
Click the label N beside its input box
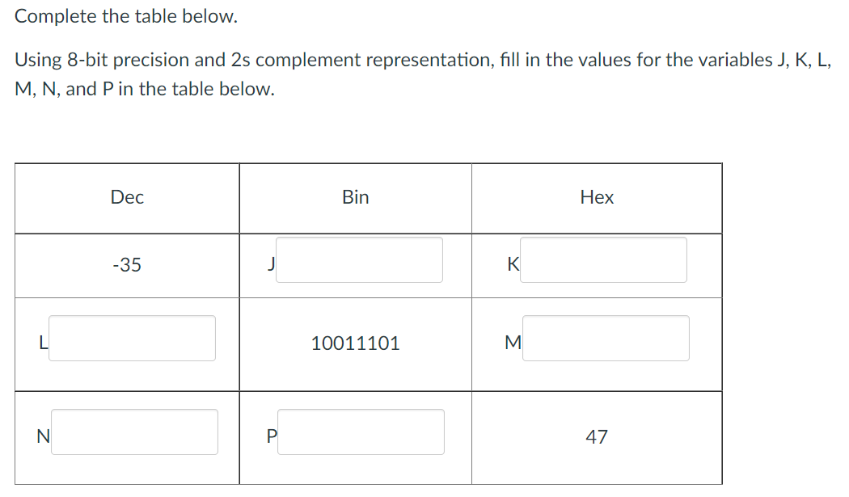pos(42,436)
